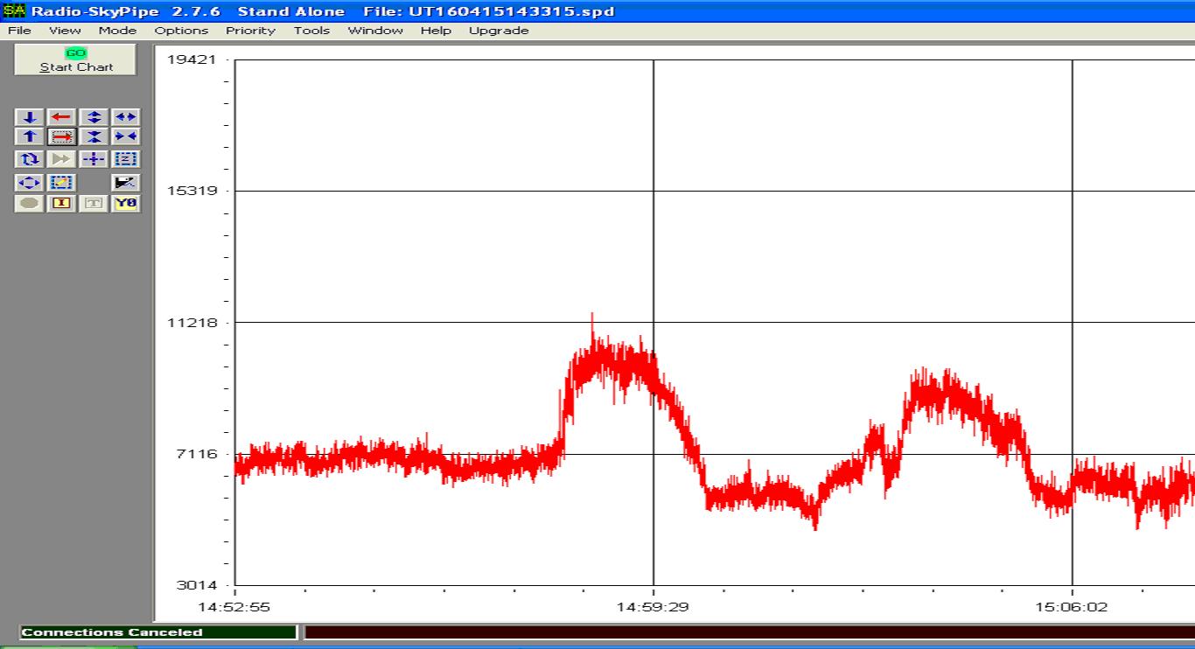Viewport: 1195px width, 649px height.
Task: Click the blue dashed crosshair button
Action: [94, 159]
